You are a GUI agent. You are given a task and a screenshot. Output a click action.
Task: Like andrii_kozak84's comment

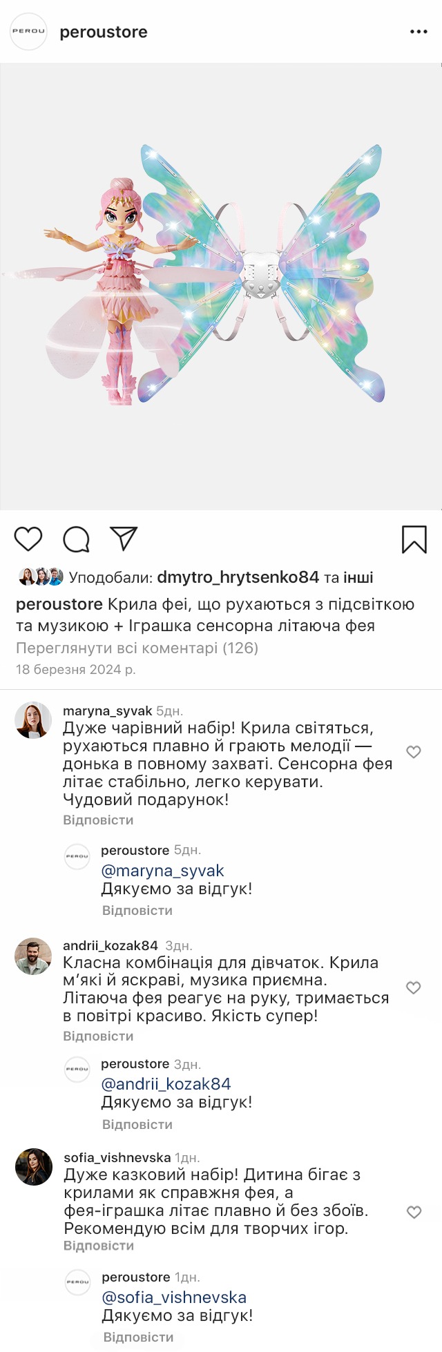414,987
